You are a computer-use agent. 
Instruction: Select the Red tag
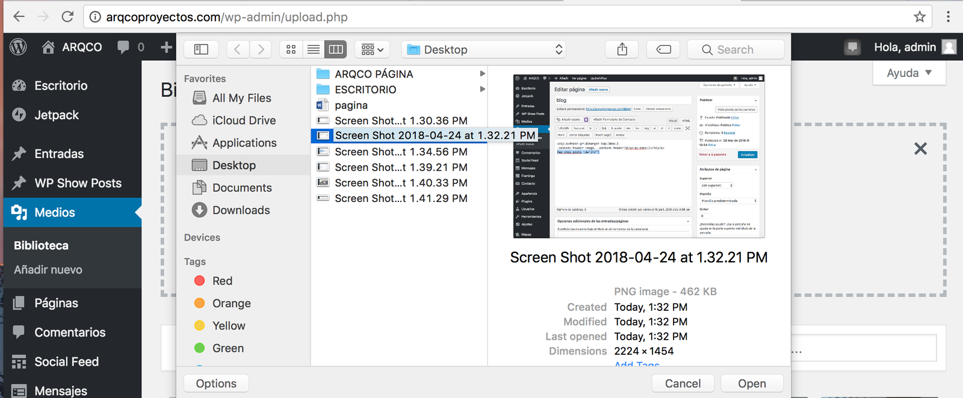coord(222,281)
